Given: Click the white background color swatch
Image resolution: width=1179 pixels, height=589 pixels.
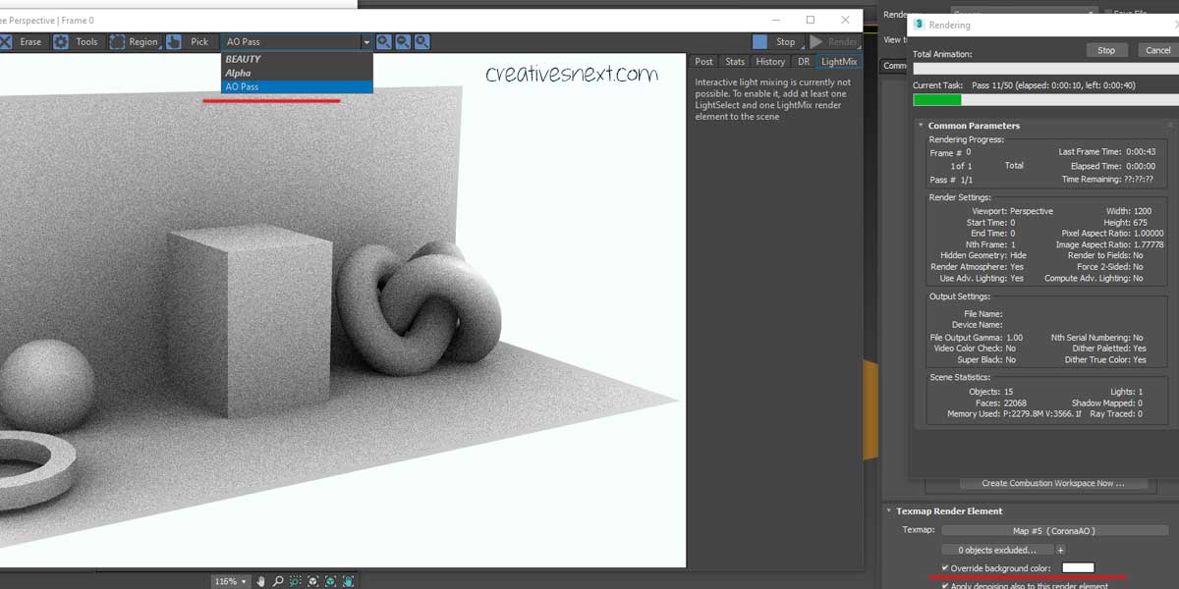Looking at the screenshot, I should tap(1078, 568).
